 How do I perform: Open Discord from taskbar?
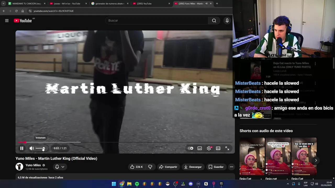pyautogui.click(x=191, y=184)
